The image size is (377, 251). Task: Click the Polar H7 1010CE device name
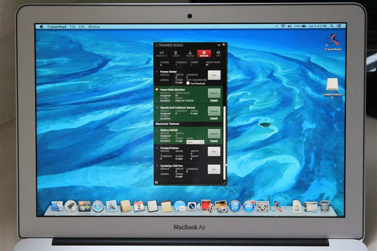tap(184, 101)
